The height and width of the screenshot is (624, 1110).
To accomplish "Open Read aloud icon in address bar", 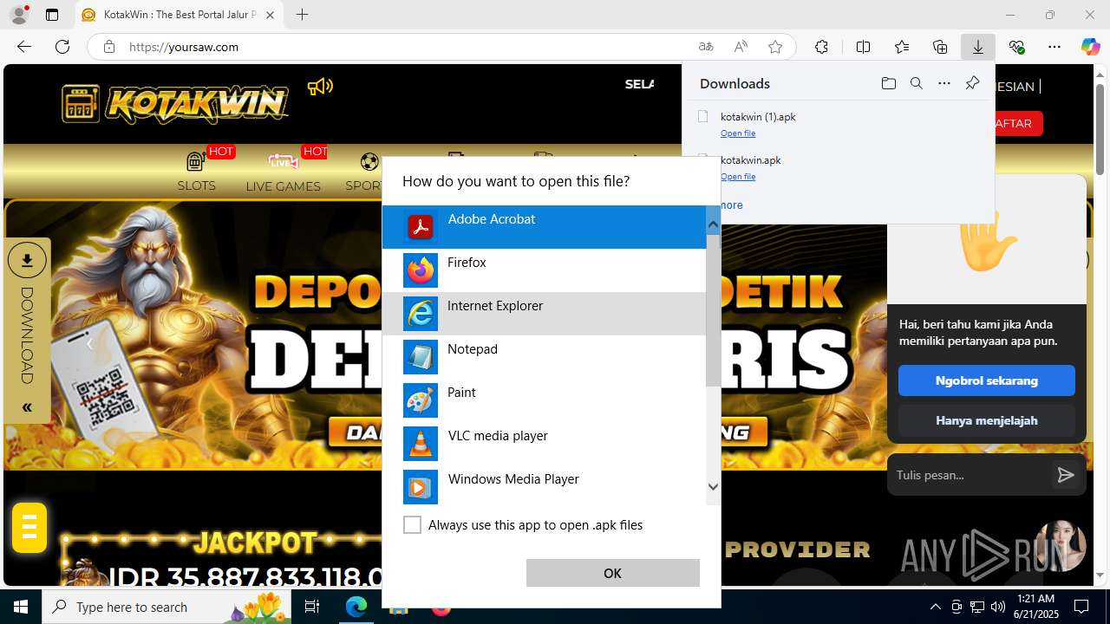I will click(x=741, y=47).
